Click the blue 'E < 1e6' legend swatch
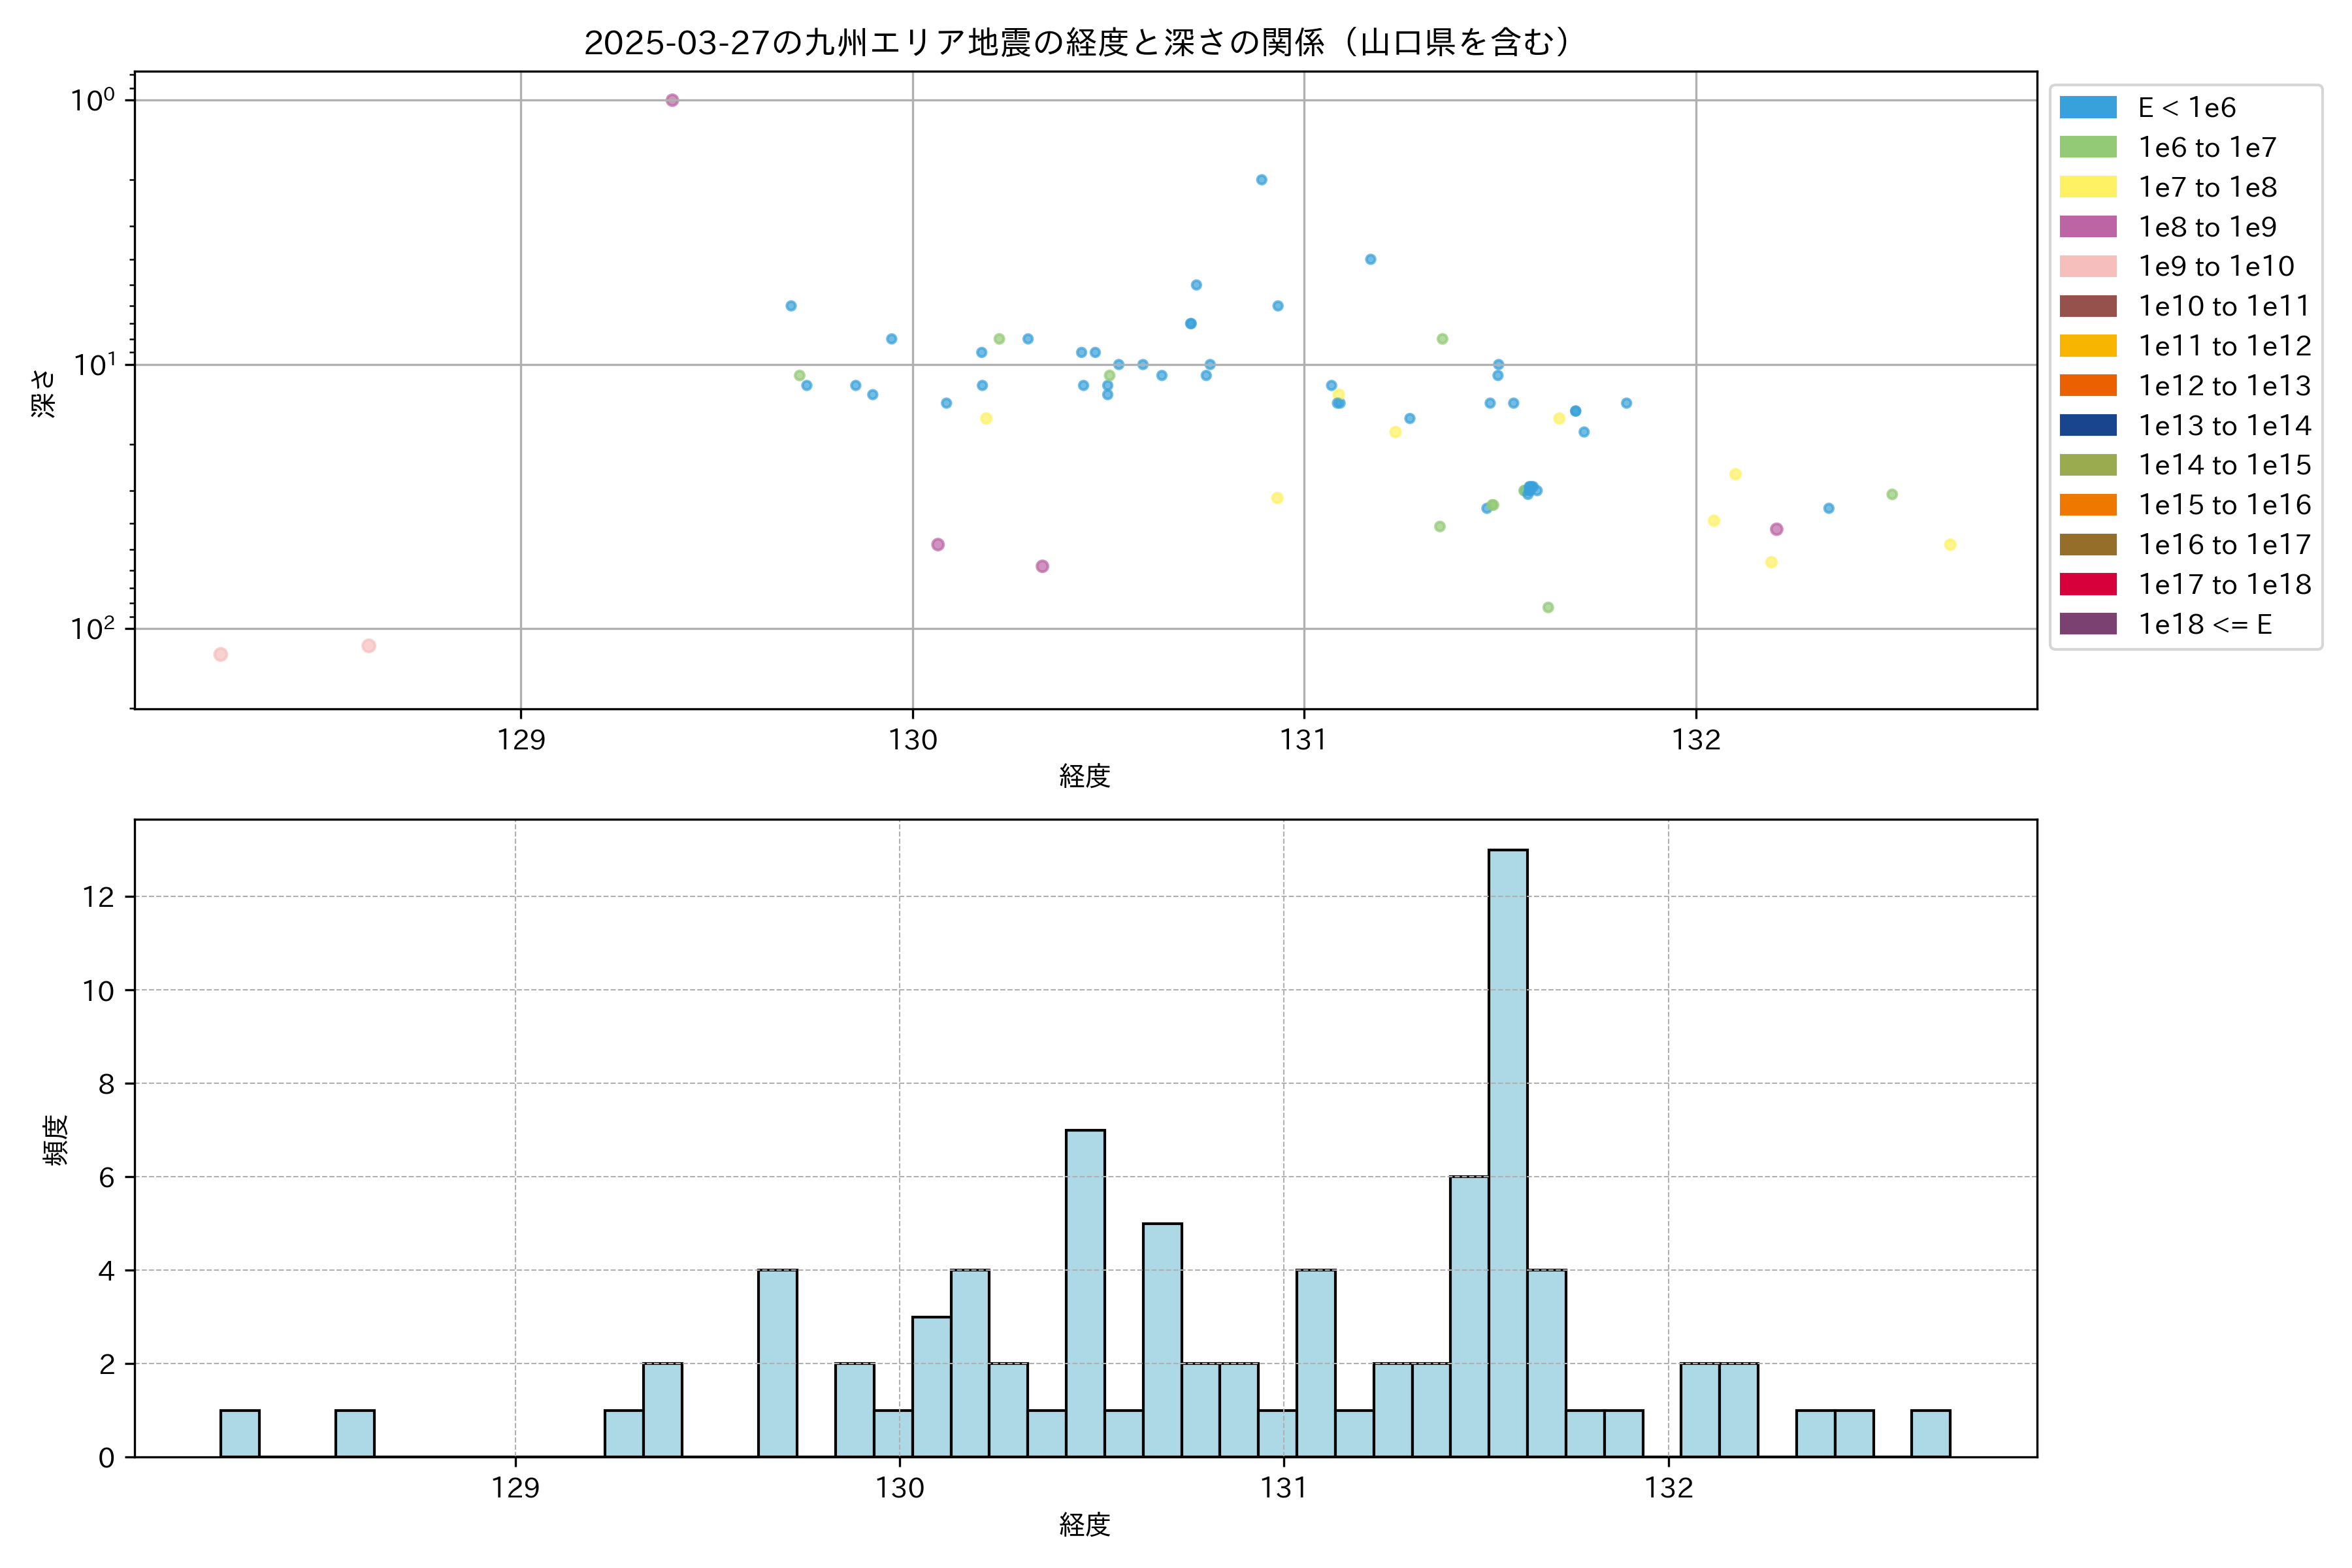This screenshot has height=1568, width=2352. point(2087,108)
